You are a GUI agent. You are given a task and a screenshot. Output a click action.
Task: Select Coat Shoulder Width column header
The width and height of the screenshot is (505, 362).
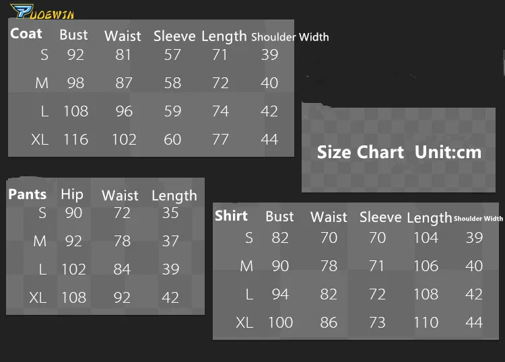pyautogui.click(x=290, y=37)
